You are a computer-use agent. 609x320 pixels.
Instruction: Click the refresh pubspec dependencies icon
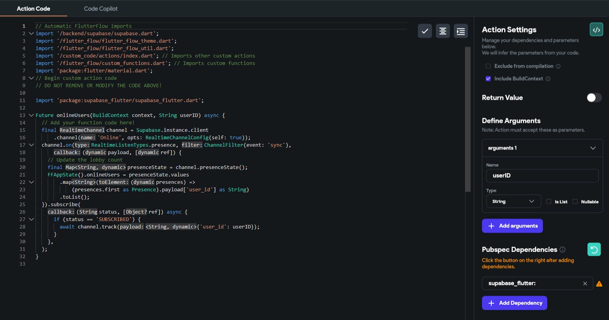(x=594, y=250)
